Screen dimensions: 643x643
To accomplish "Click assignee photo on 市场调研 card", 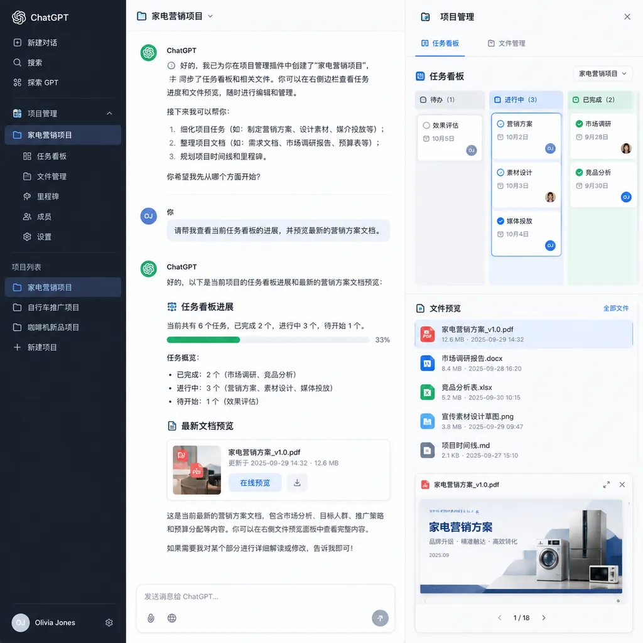I will point(626,148).
